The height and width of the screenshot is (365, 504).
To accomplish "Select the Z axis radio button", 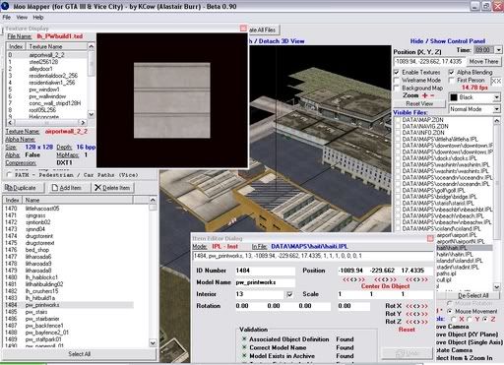I will pos(485,320).
